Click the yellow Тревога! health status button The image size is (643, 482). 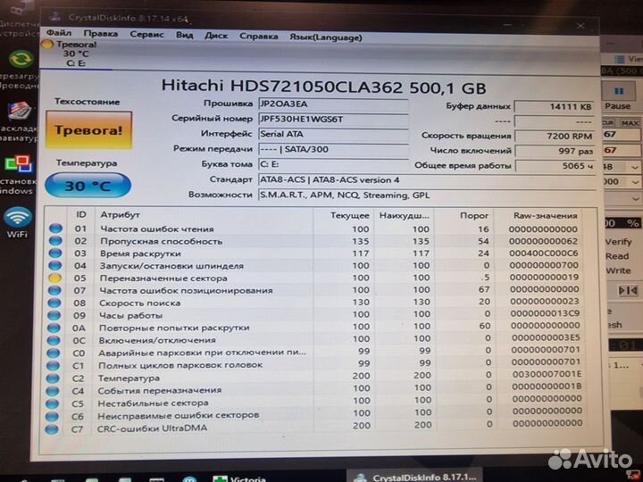(89, 130)
